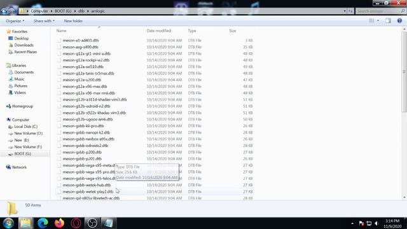407x229 pixels.
Task: Open the Windows Start button
Action: point(8,223)
